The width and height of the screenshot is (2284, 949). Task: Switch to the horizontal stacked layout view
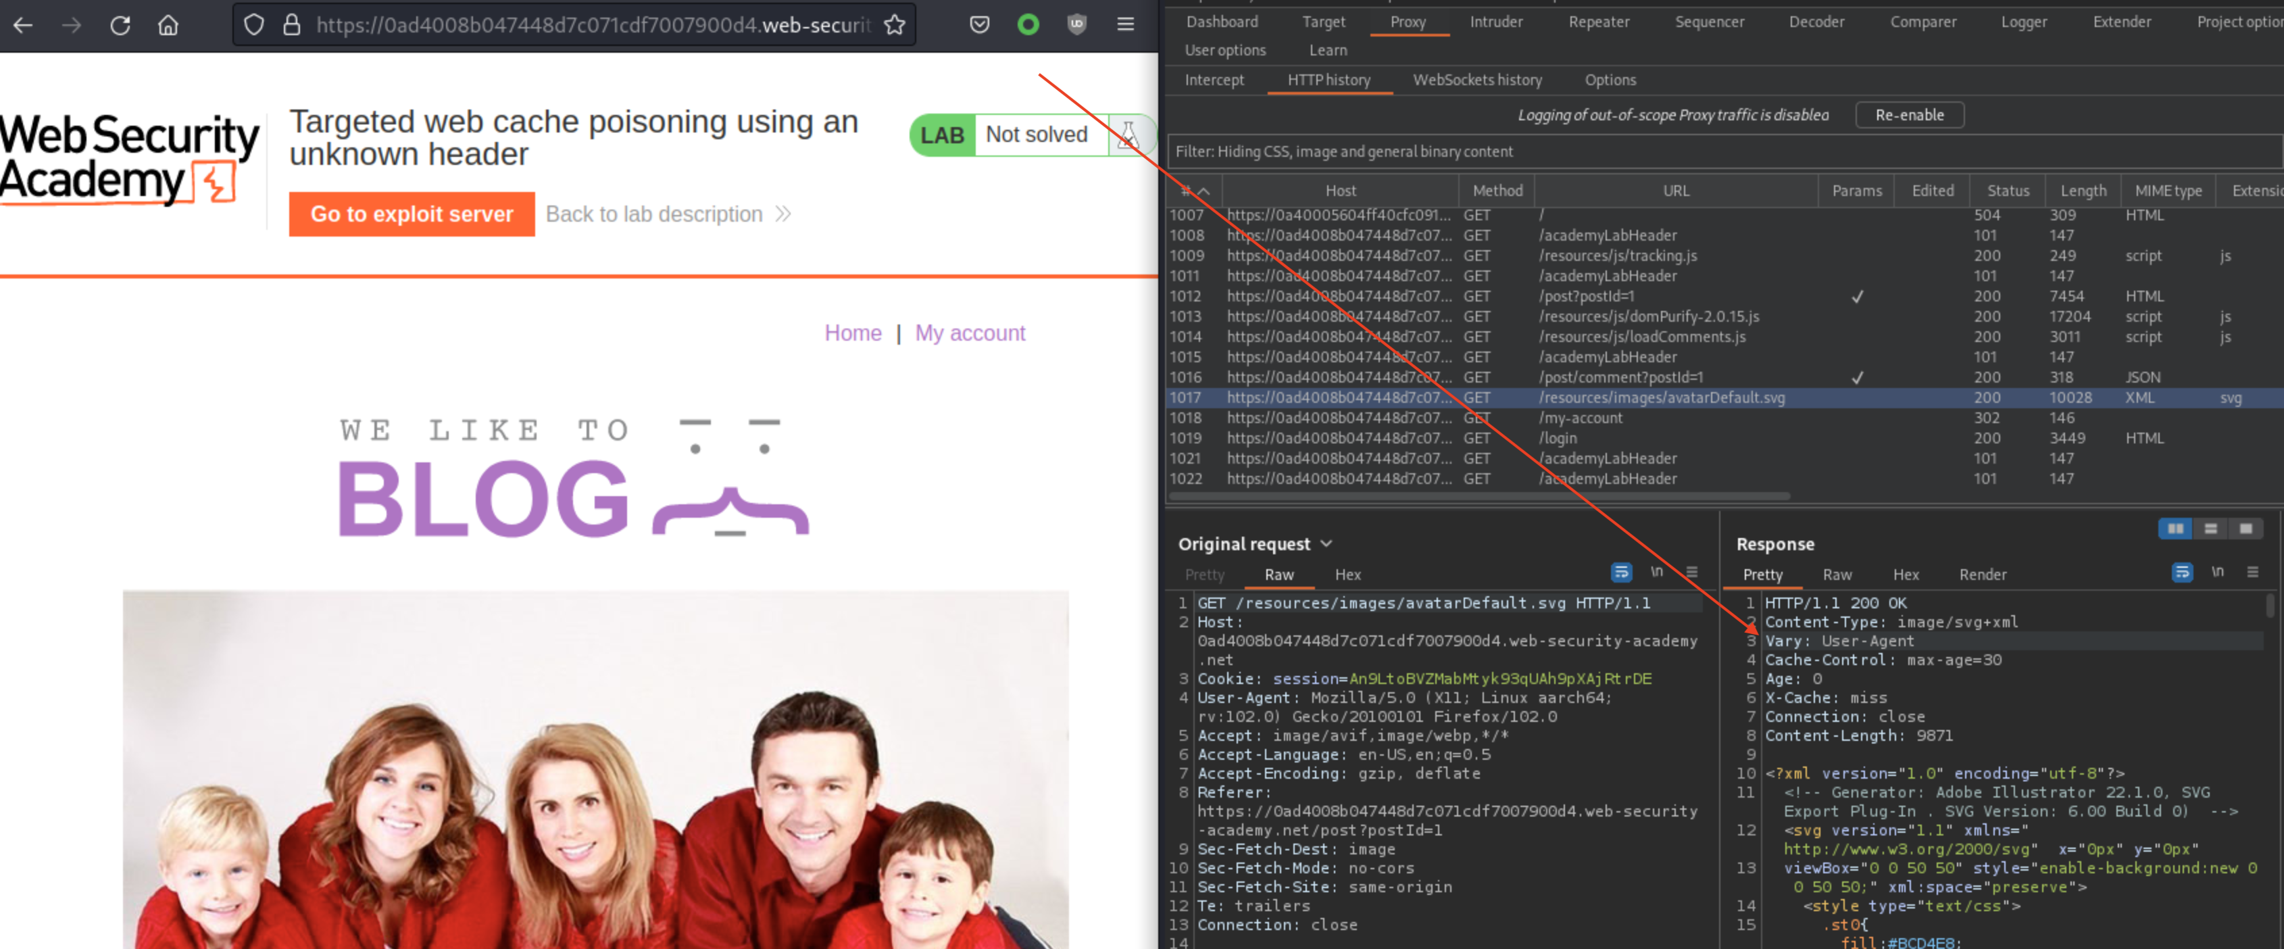pyautogui.click(x=2210, y=529)
